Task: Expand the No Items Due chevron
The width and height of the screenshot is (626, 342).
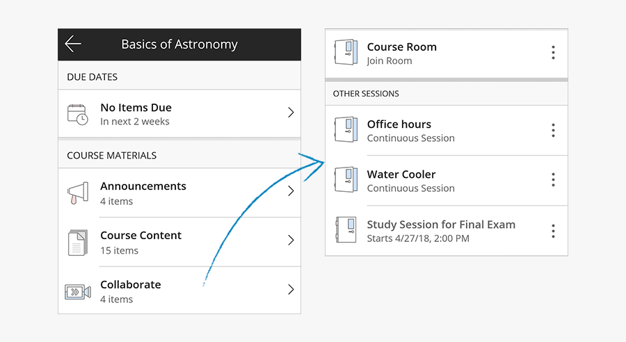Action: click(291, 113)
